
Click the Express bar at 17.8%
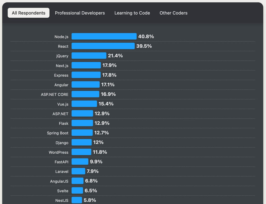tap(86, 75)
